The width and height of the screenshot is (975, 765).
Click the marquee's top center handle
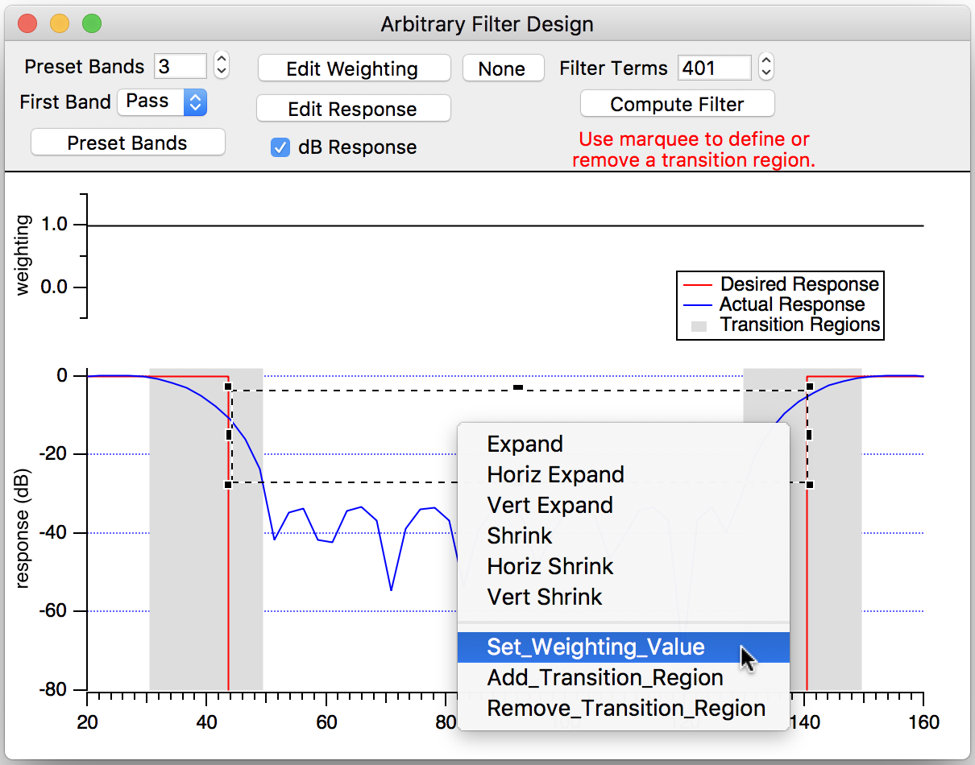(x=518, y=387)
